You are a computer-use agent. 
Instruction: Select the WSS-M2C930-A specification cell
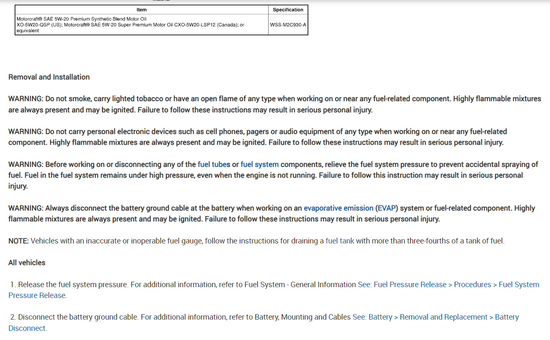pos(288,25)
